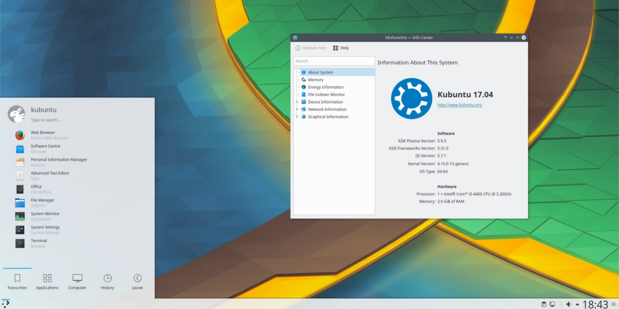619x309 pixels.
Task: Select Device Information label in the tree
Action: (x=325, y=102)
